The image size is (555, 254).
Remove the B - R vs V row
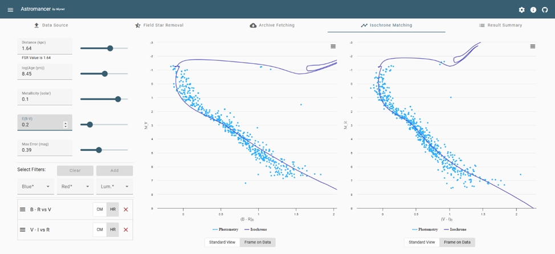pos(126,210)
